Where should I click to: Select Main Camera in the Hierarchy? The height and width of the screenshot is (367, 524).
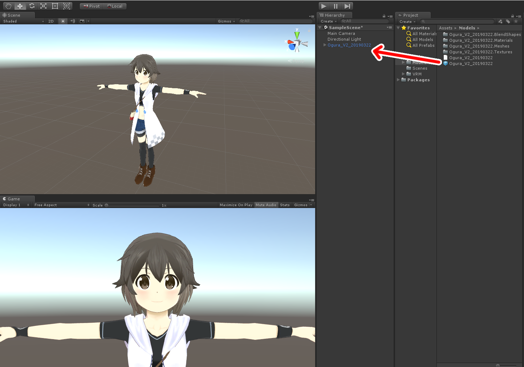[341, 33]
